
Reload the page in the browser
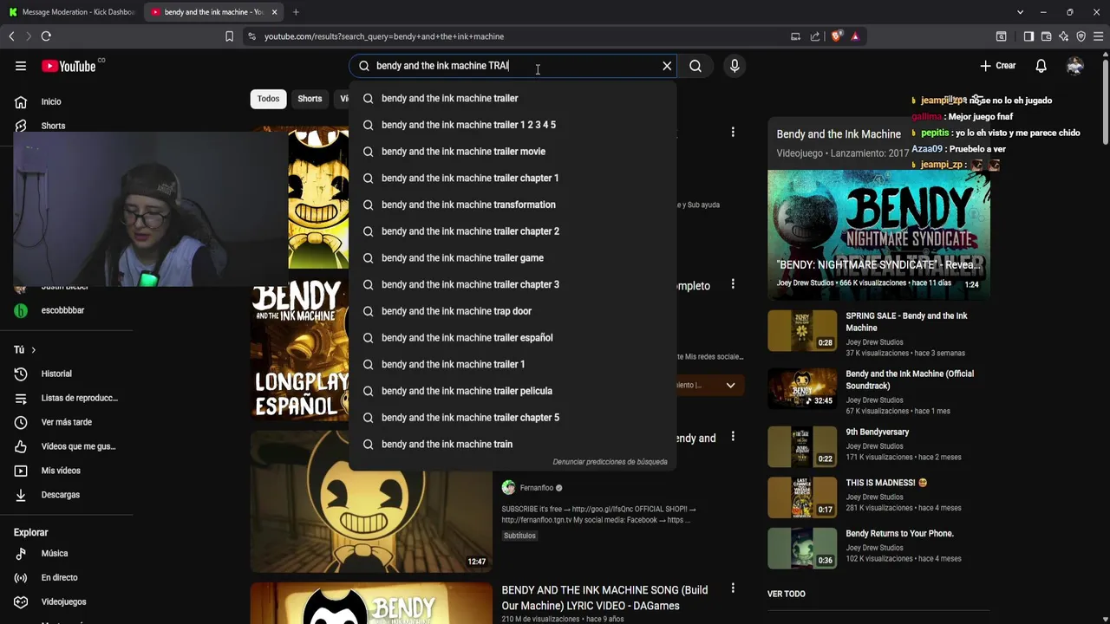click(46, 36)
